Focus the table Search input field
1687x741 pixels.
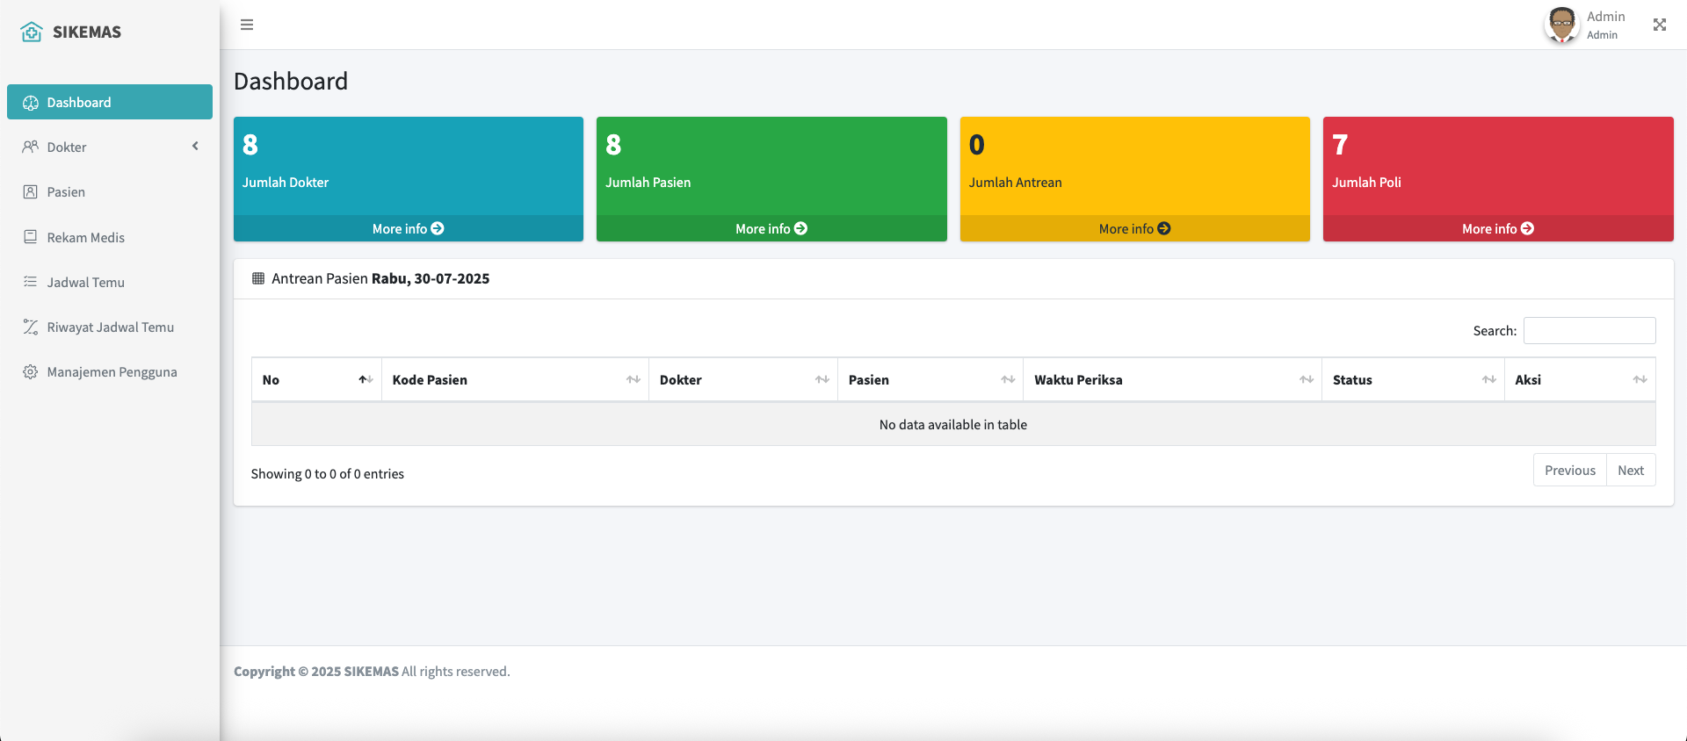click(x=1589, y=330)
